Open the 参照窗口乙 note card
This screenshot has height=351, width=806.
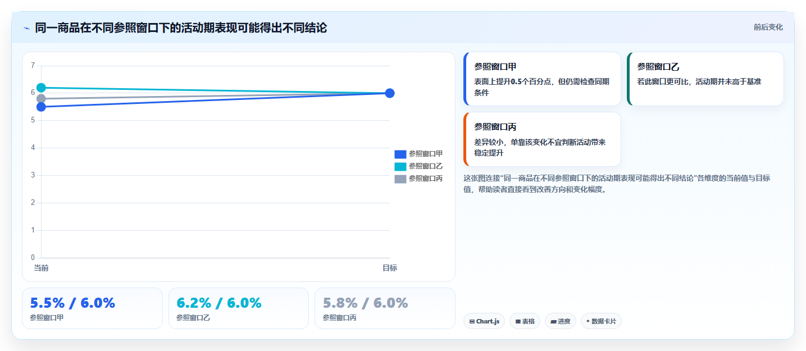(x=705, y=79)
